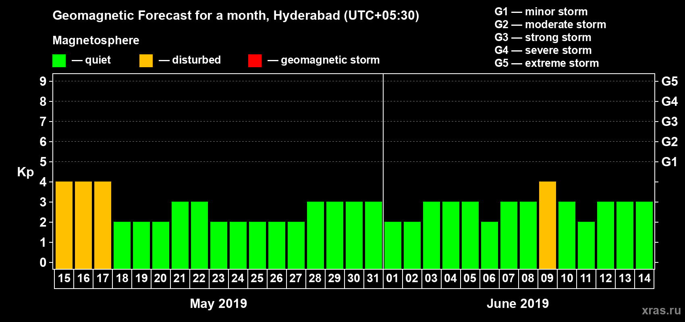This screenshot has height=322, width=685.
Task: Click date label 19 on the axis
Action: (141, 279)
